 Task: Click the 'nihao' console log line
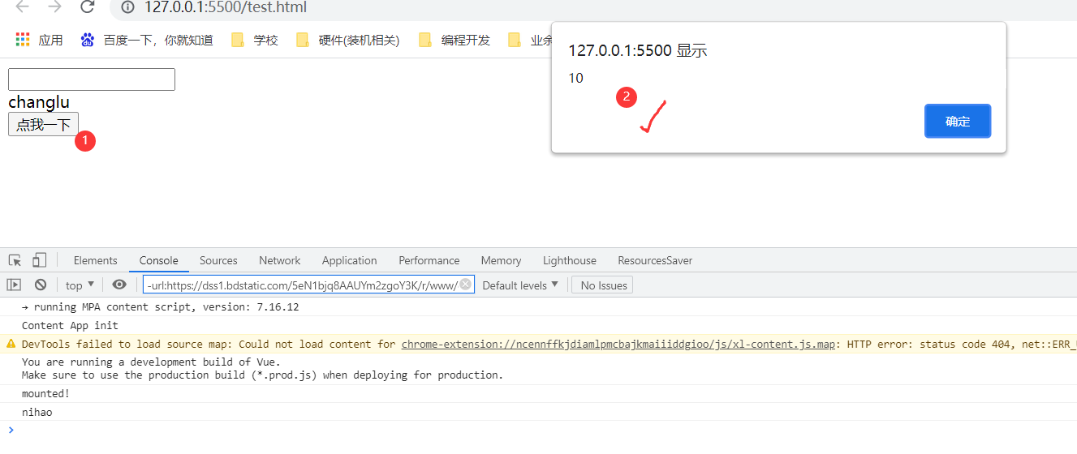click(x=37, y=412)
